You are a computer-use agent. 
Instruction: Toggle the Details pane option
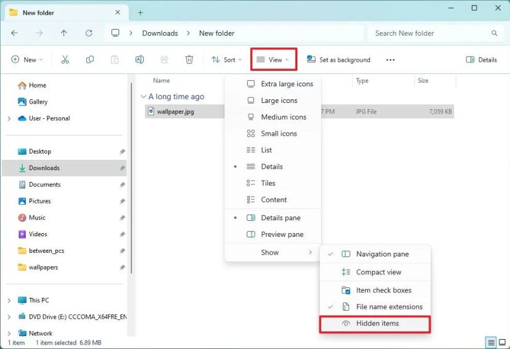(273, 218)
